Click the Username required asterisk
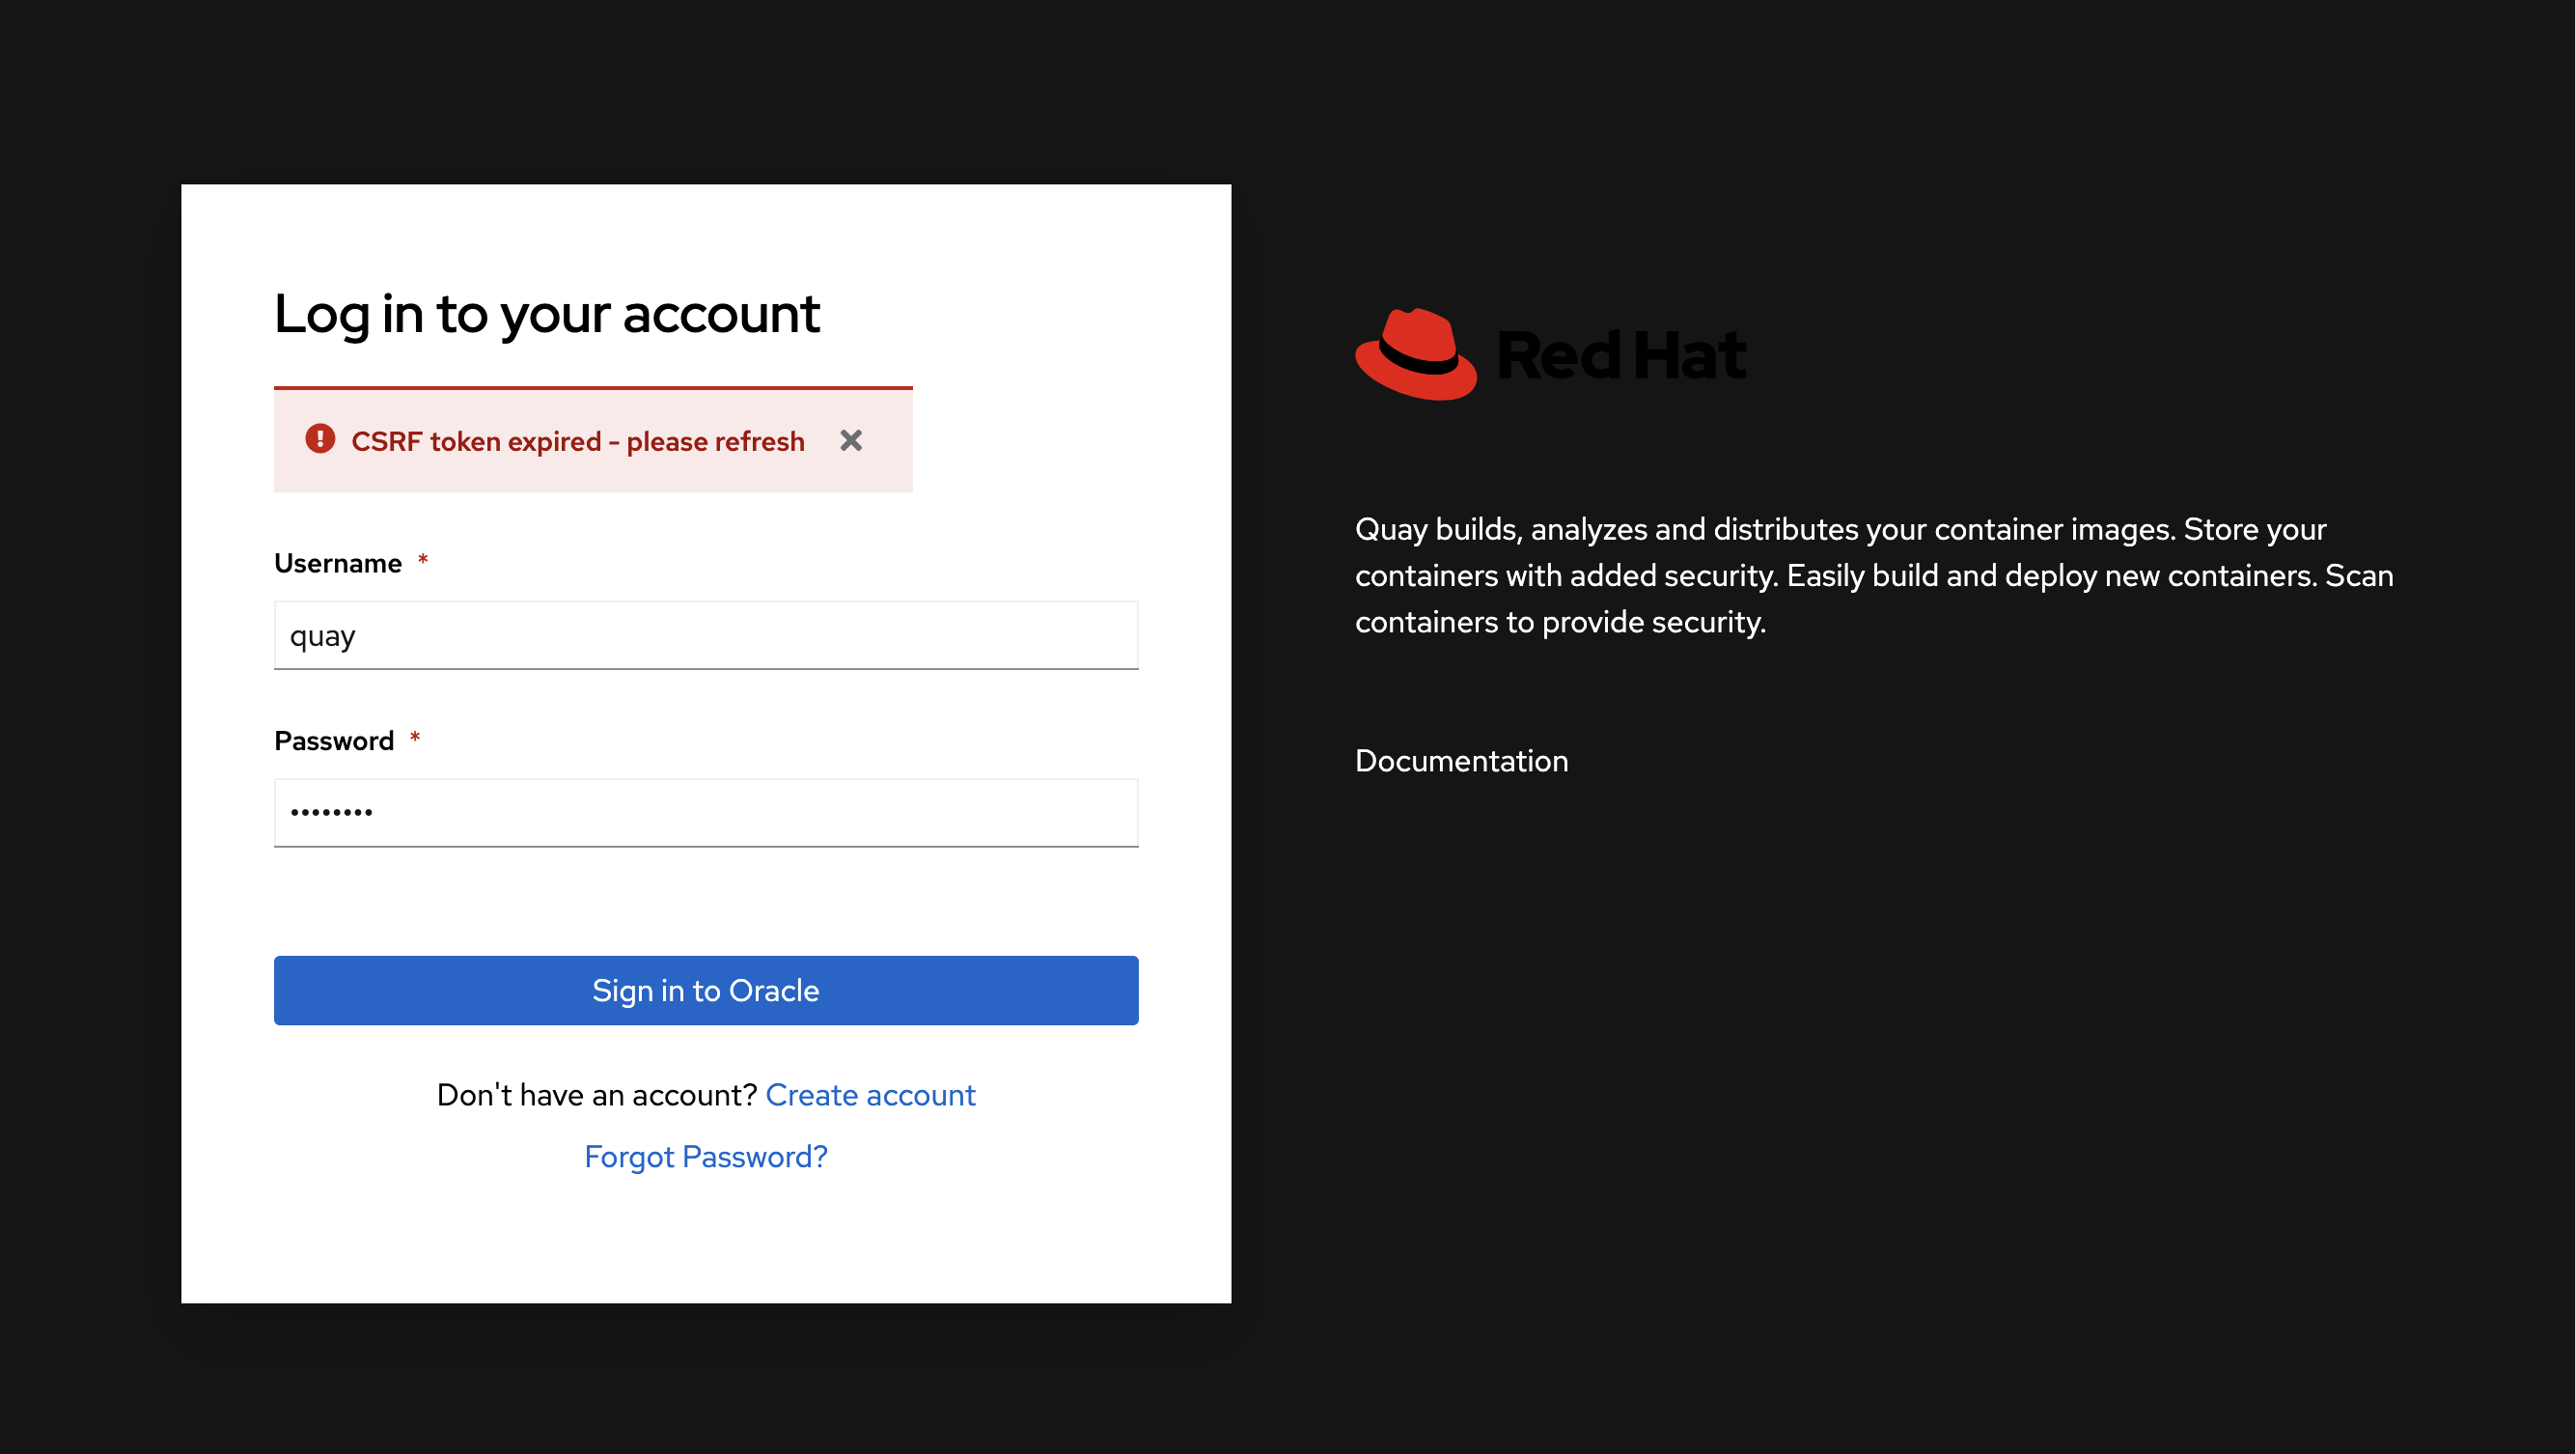This screenshot has height=1454, width=2575. (423, 560)
